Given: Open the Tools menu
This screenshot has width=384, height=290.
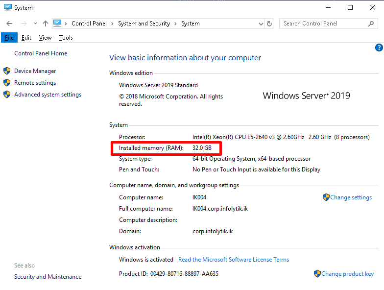Looking at the screenshot, I should coord(66,38).
